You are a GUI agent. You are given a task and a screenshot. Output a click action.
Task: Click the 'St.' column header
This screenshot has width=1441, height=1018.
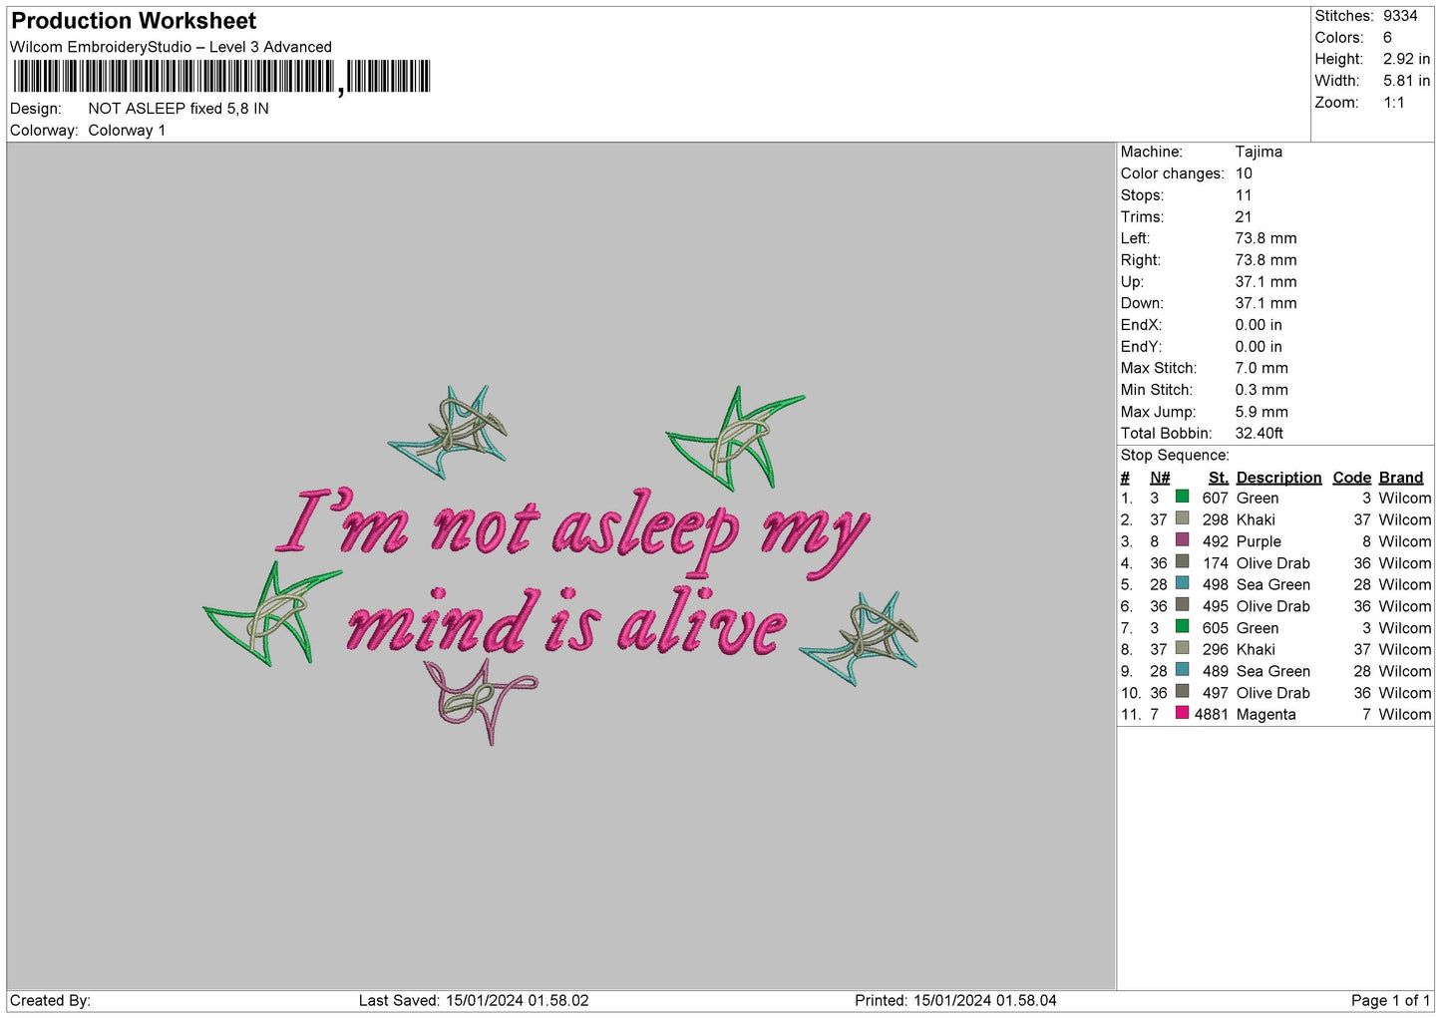click(x=1219, y=478)
